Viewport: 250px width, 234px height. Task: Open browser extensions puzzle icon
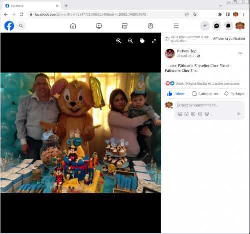(220, 14)
